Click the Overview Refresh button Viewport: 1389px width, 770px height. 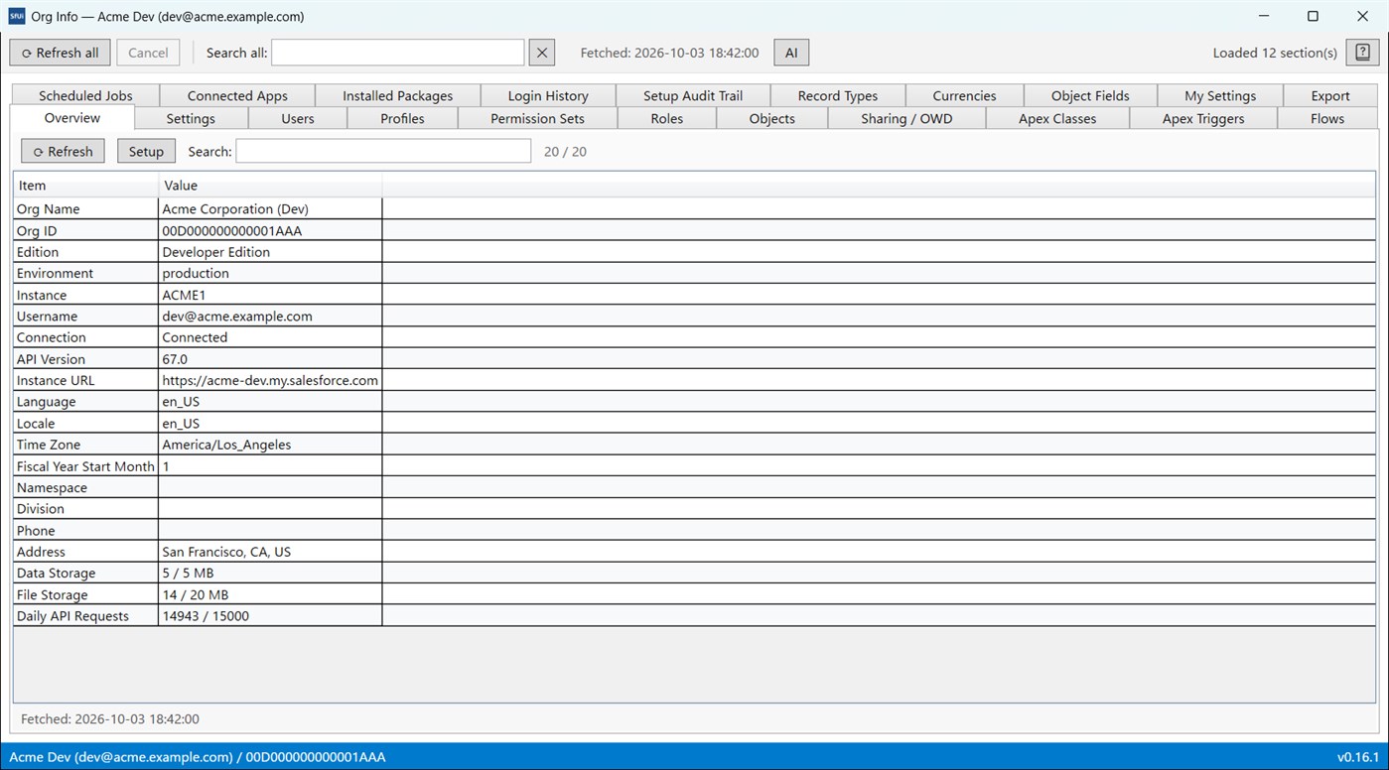(63, 151)
